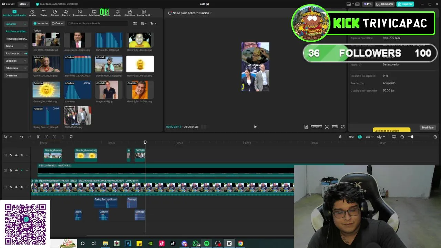Click the shield marker icon in timeline toolbar
This screenshot has height=248, width=441.
(71, 137)
